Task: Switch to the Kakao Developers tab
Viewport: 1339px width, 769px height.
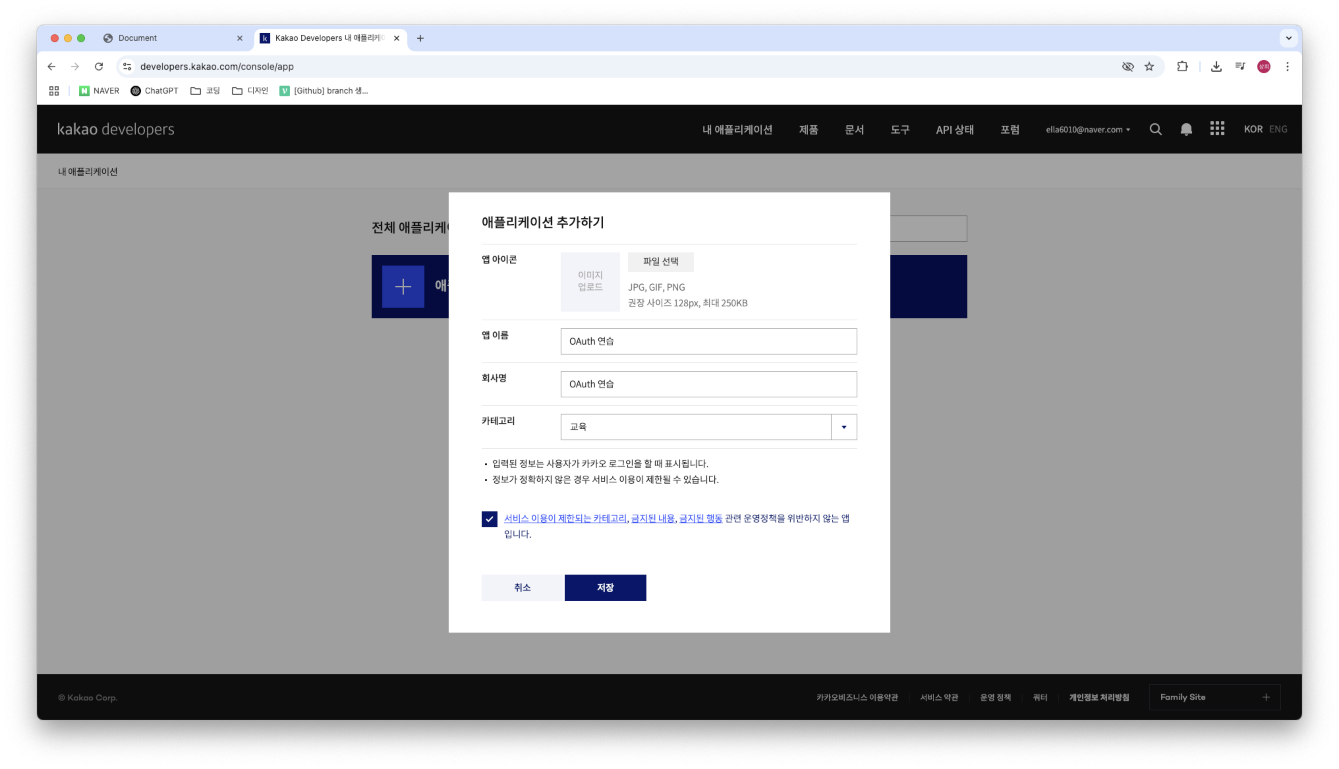Action: coord(330,38)
